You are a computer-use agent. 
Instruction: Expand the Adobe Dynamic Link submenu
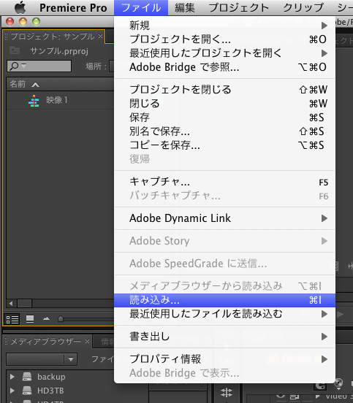(x=224, y=218)
